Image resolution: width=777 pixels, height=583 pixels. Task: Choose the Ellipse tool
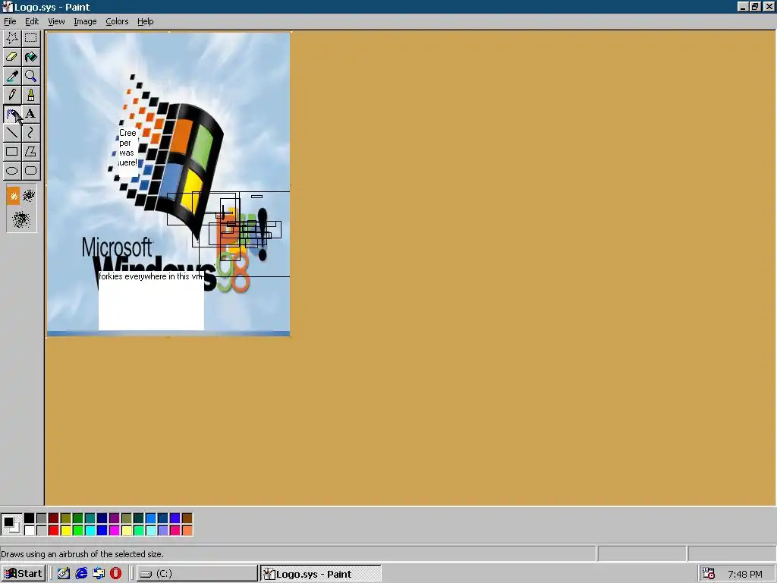[12, 171]
